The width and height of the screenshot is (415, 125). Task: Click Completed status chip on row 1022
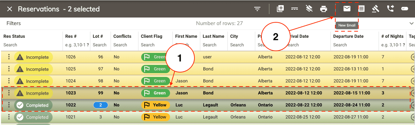pos(33,105)
